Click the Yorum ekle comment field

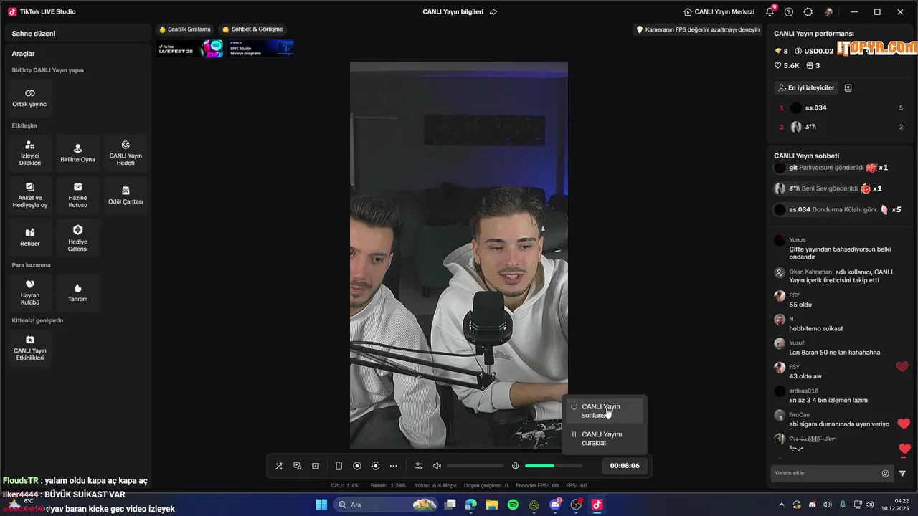(826, 473)
